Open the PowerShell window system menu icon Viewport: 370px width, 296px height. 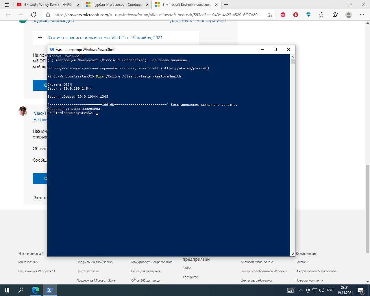(52, 49)
